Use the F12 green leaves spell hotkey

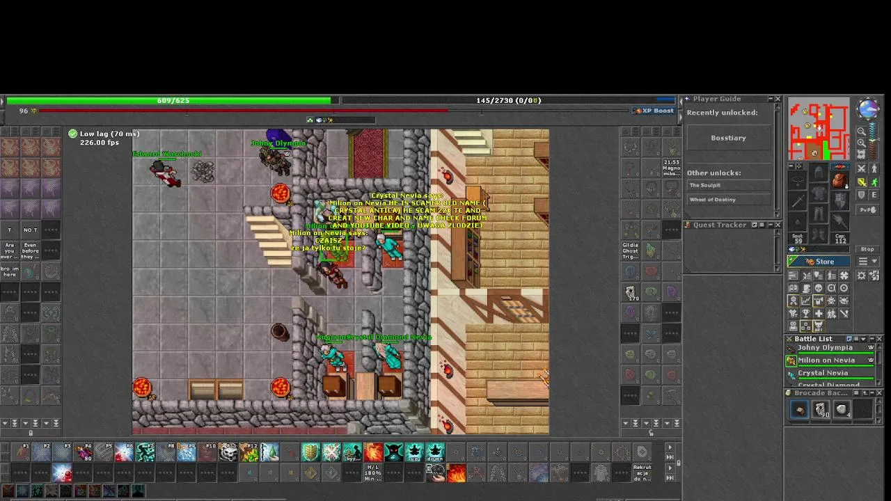pyautogui.click(x=249, y=452)
